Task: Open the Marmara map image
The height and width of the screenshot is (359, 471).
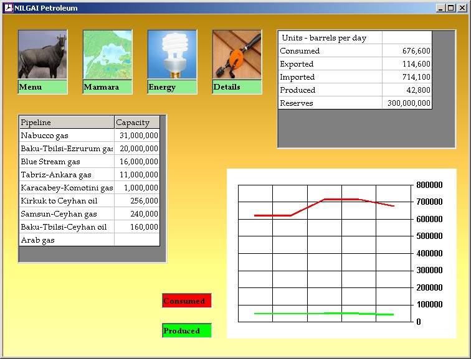Action: point(107,55)
